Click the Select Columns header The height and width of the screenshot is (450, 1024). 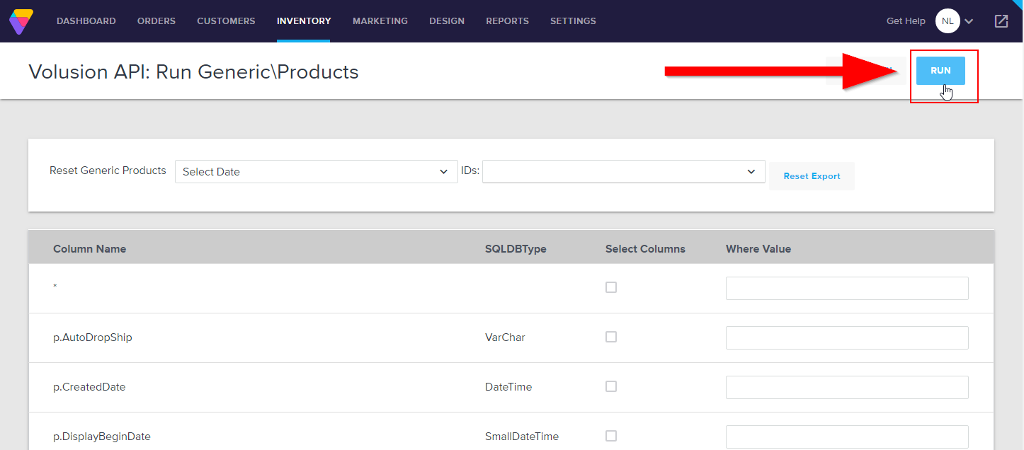645,248
